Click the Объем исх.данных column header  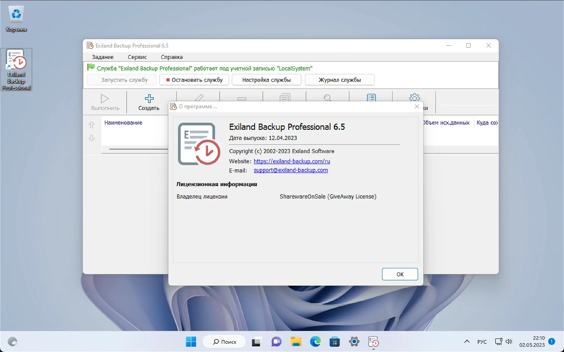[x=446, y=123]
